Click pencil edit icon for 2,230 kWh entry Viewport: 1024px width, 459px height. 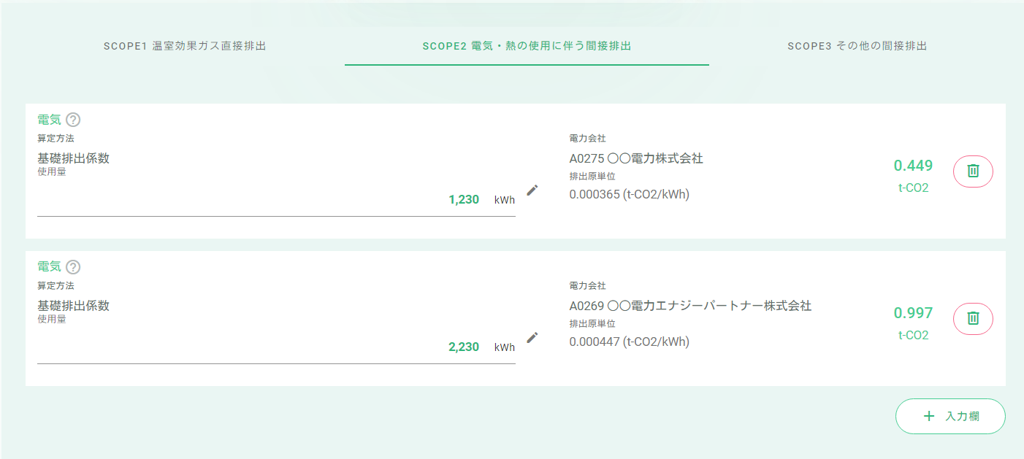(x=532, y=337)
